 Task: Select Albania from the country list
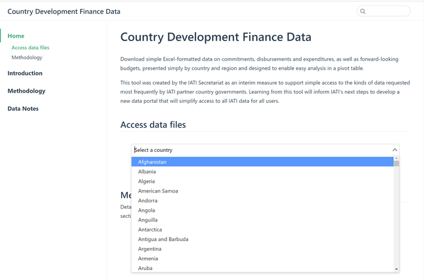[x=262, y=171]
